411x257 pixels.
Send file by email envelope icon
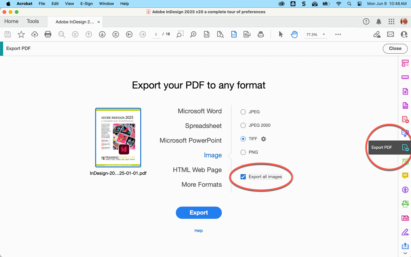pos(390,35)
